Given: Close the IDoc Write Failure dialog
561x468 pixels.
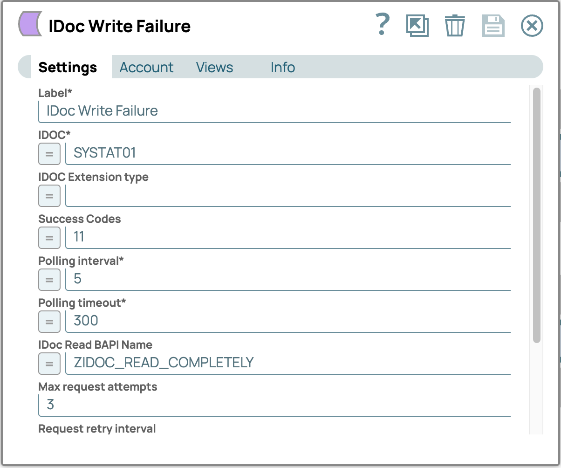Looking at the screenshot, I should pyautogui.click(x=532, y=26).
